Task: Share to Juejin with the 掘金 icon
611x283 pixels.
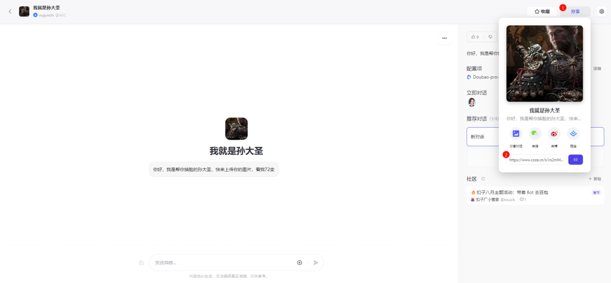Action: [573, 133]
